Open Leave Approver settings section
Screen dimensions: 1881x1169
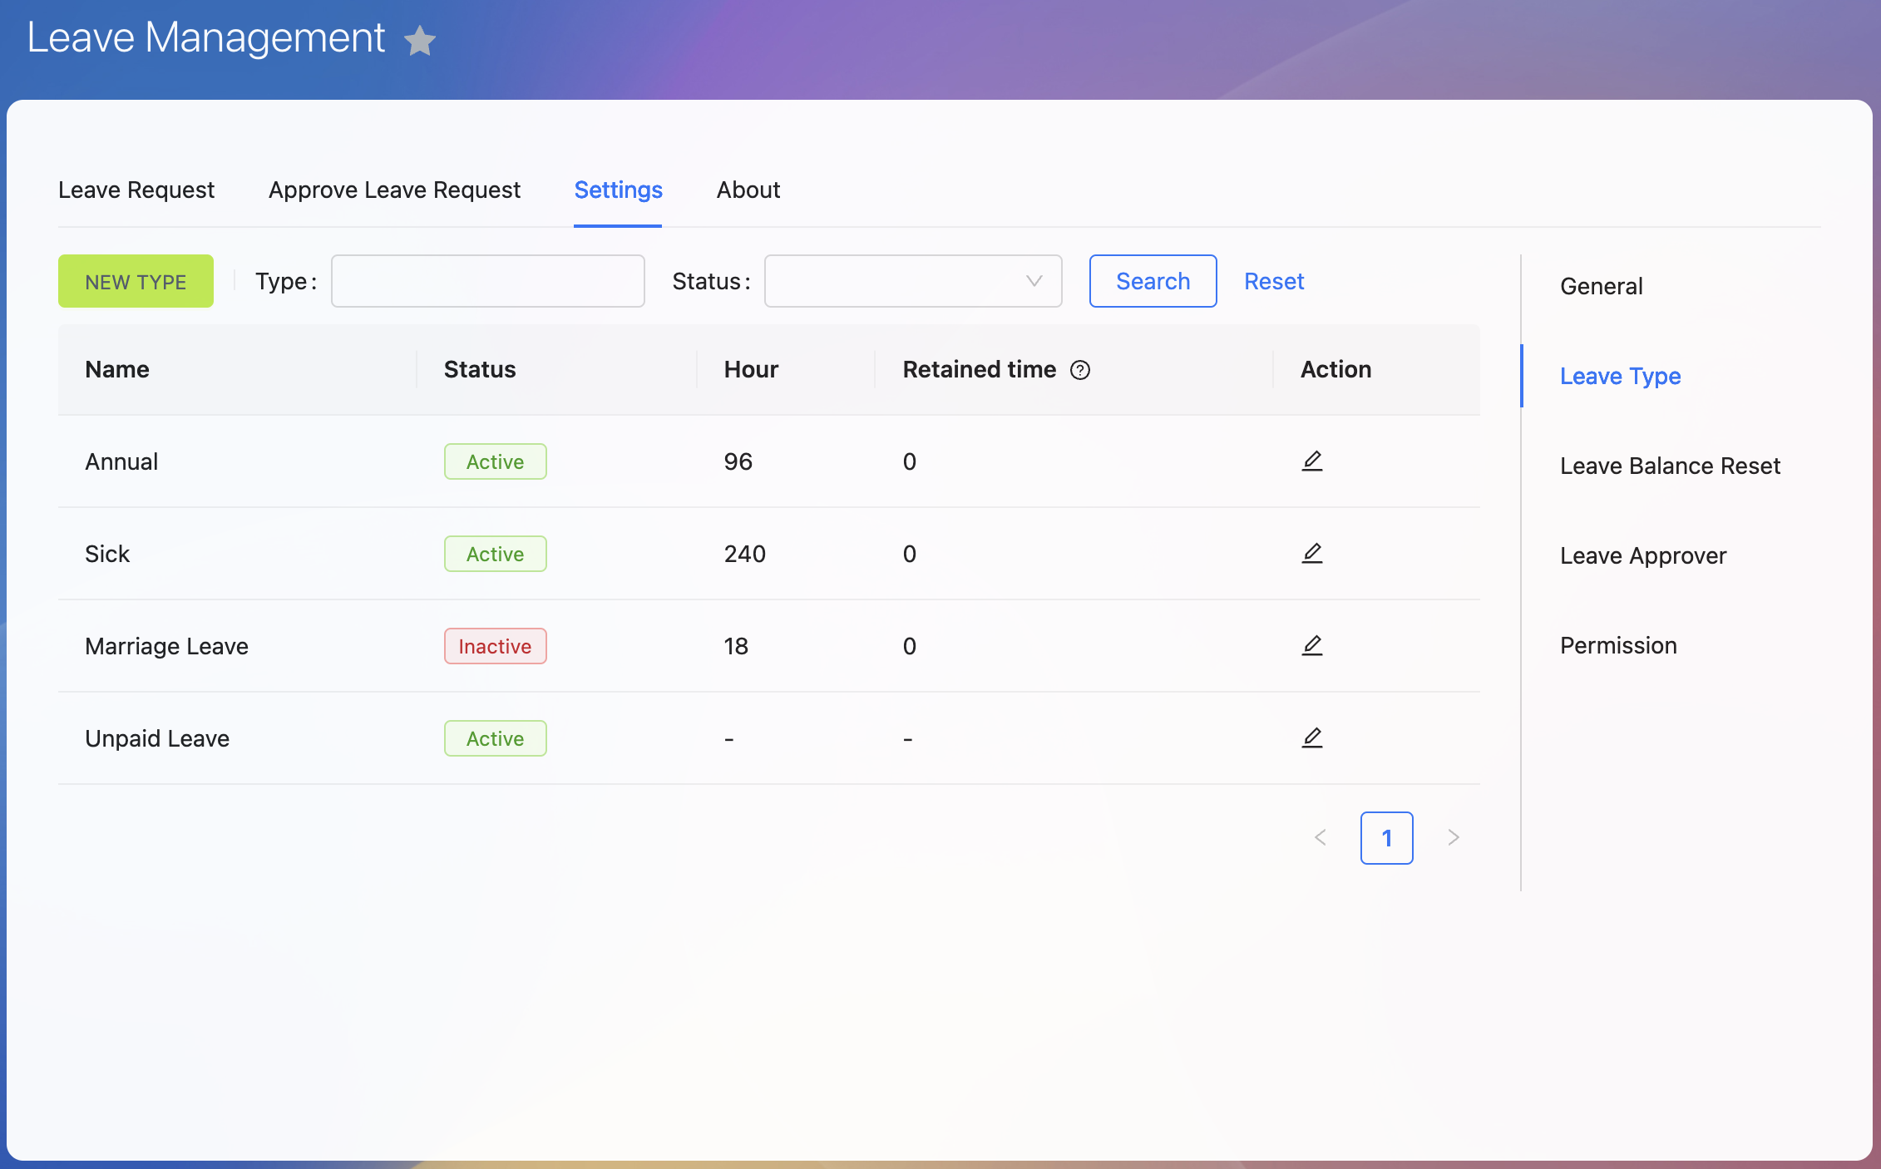1642,555
